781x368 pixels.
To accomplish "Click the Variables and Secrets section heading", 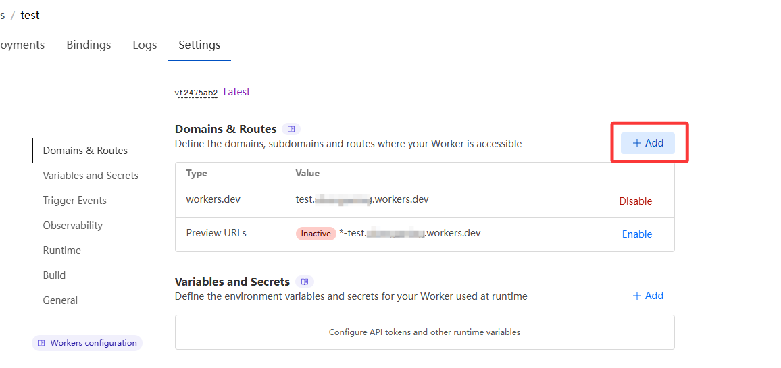I will [x=232, y=282].
